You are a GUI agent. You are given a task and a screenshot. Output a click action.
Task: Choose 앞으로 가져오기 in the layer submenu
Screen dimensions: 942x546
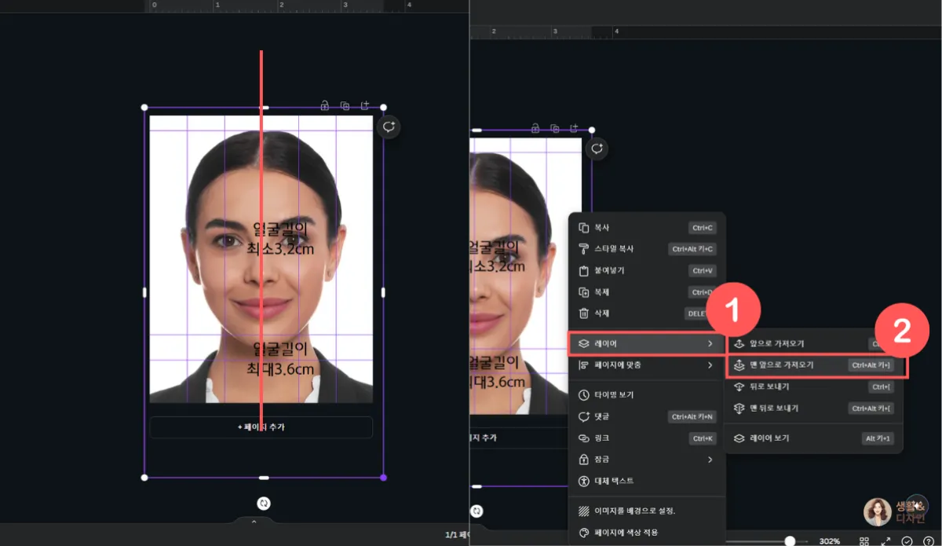(x=814, y=343)
